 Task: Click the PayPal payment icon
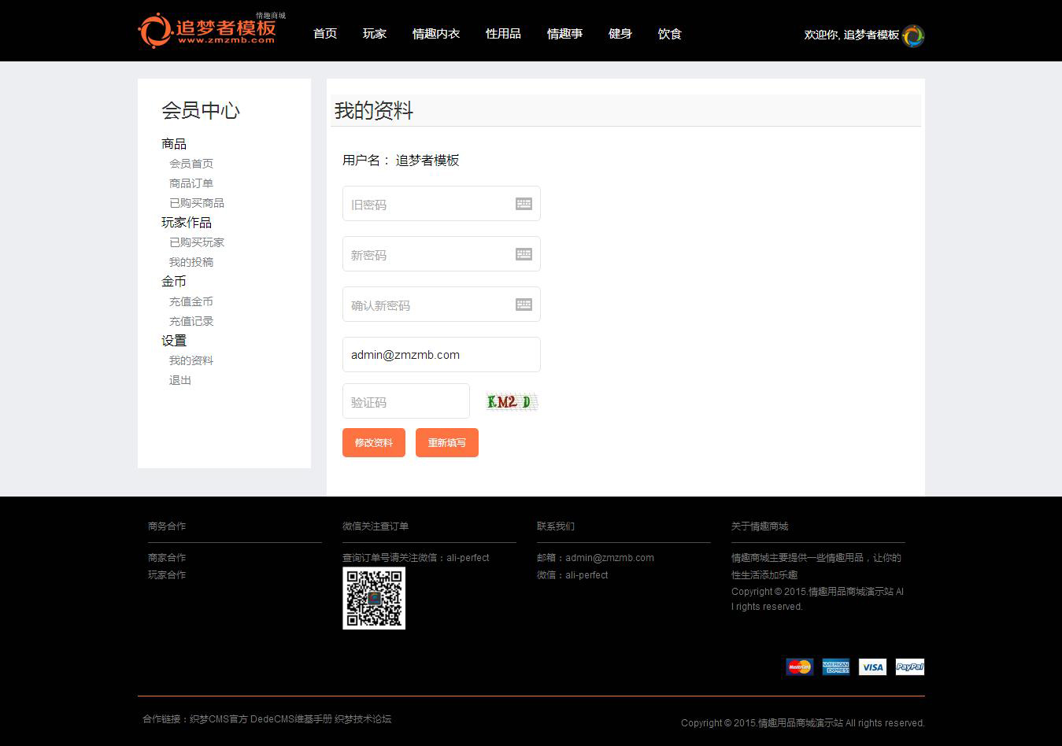[909, 667]
